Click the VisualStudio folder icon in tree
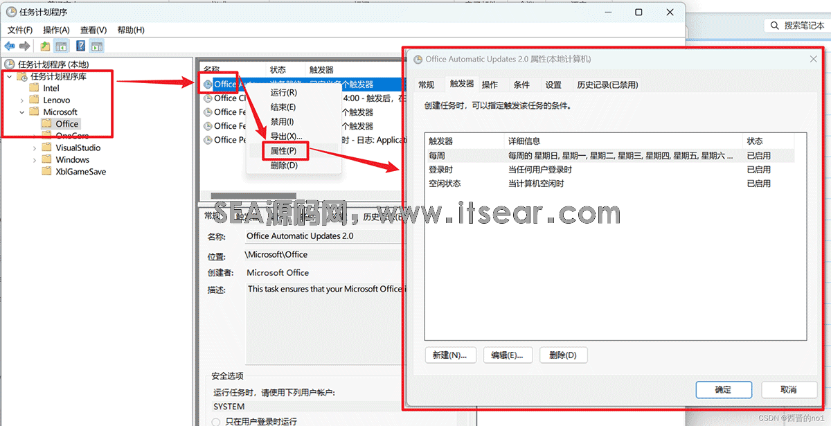 tap(47, 148)
